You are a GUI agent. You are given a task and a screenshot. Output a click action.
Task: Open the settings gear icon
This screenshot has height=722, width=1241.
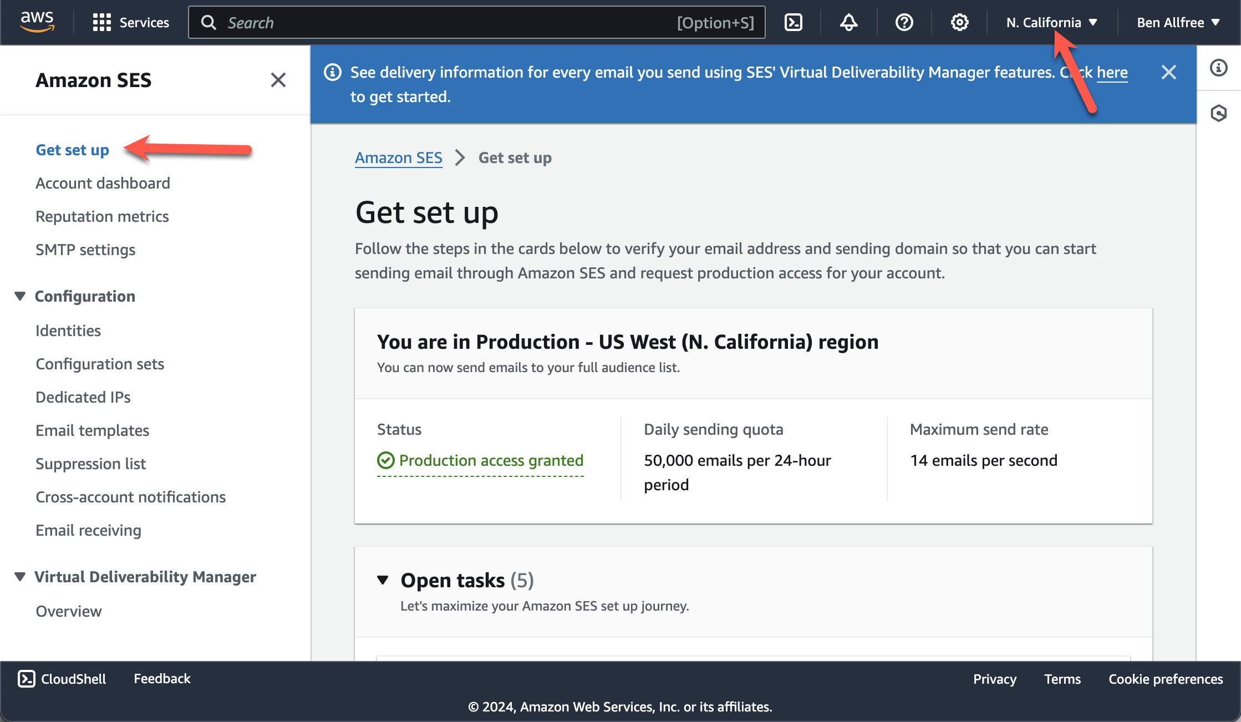pyautogui.click(x=959, y=22)
